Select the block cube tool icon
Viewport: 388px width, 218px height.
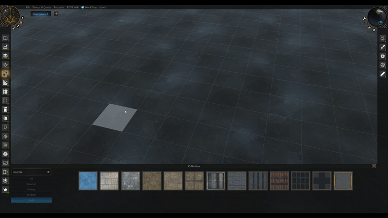[5, 56]
